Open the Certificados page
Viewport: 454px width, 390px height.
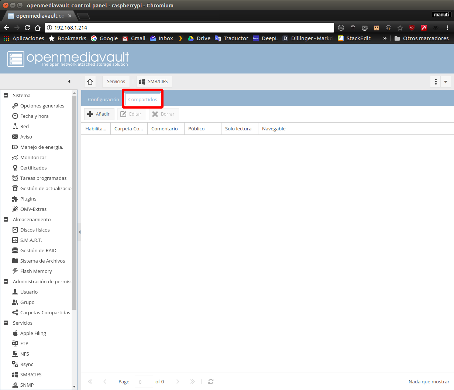[33, 168]
